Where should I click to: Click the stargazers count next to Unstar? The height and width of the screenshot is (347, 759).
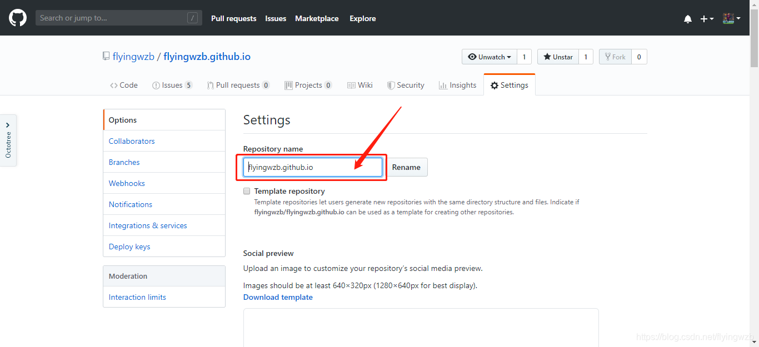pos(586,57)
